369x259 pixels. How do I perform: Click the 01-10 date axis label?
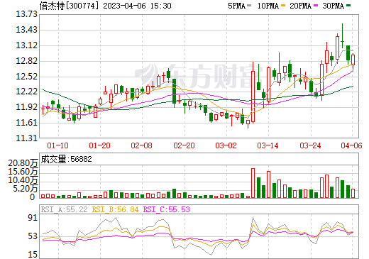[57, 145]
